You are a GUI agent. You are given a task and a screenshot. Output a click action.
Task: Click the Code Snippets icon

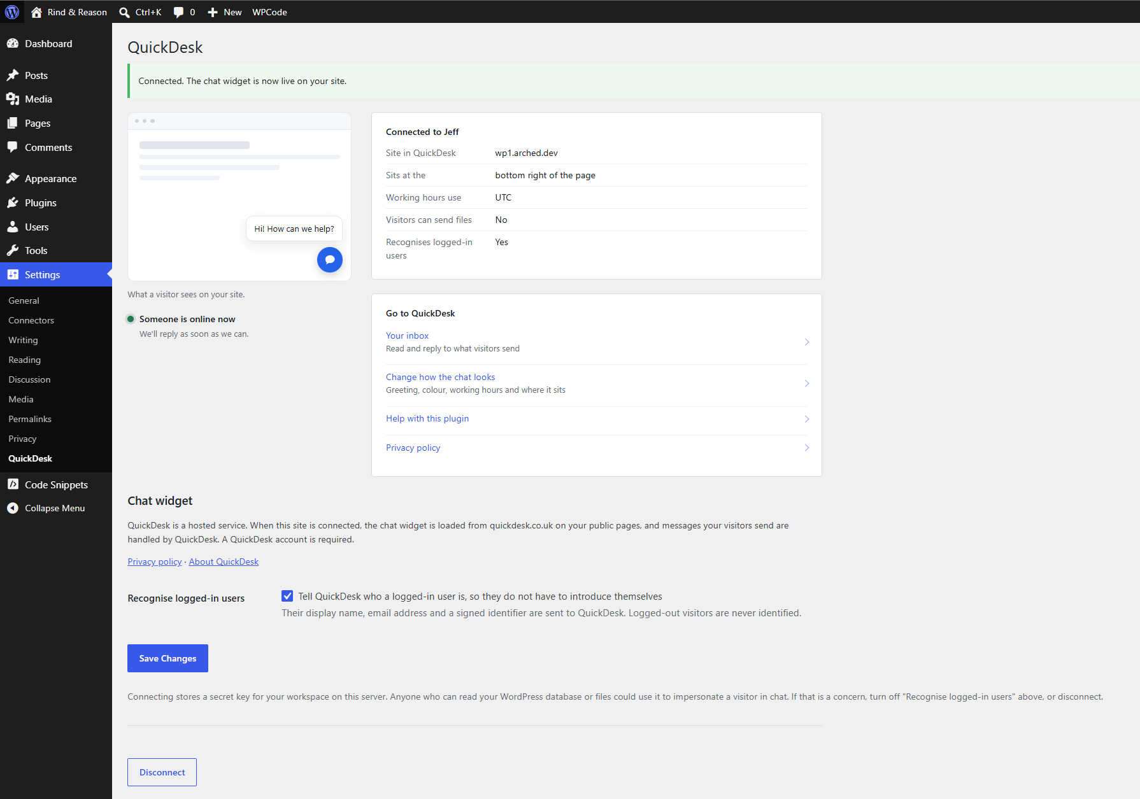(x=13, y=484)
